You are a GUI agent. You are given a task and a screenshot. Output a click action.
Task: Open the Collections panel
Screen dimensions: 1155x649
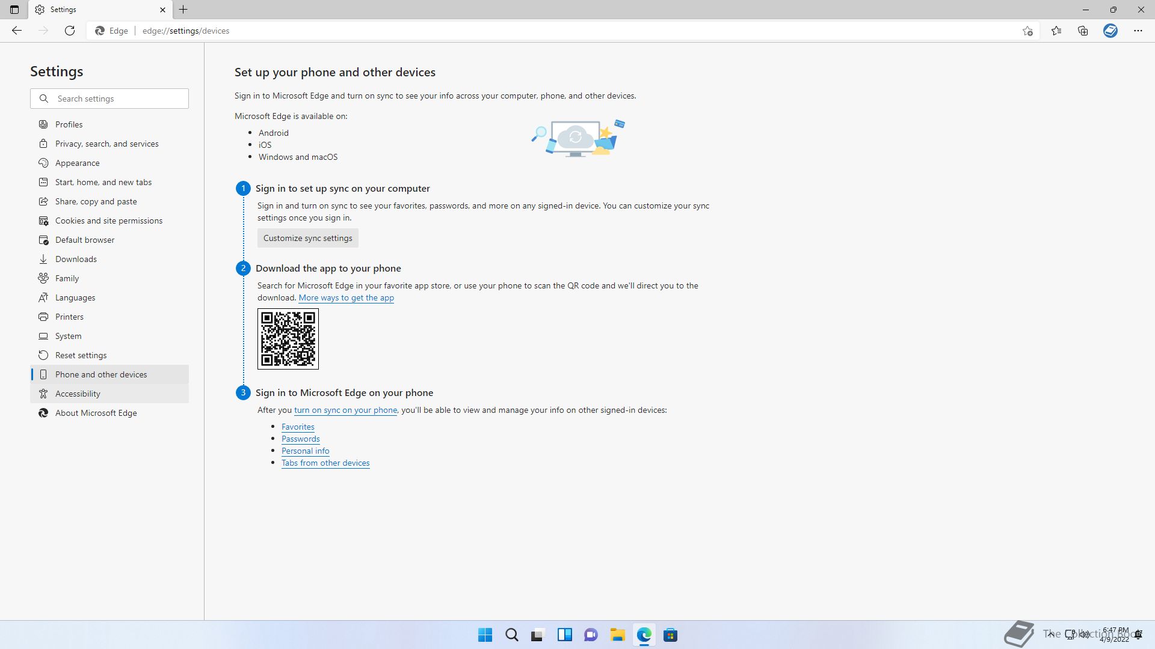[x=1083, y=31]
